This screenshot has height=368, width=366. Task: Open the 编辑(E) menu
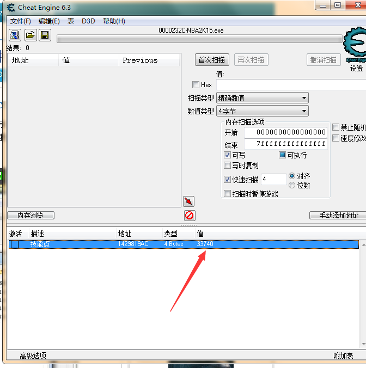pyautogui.click(x=49, y=21)
